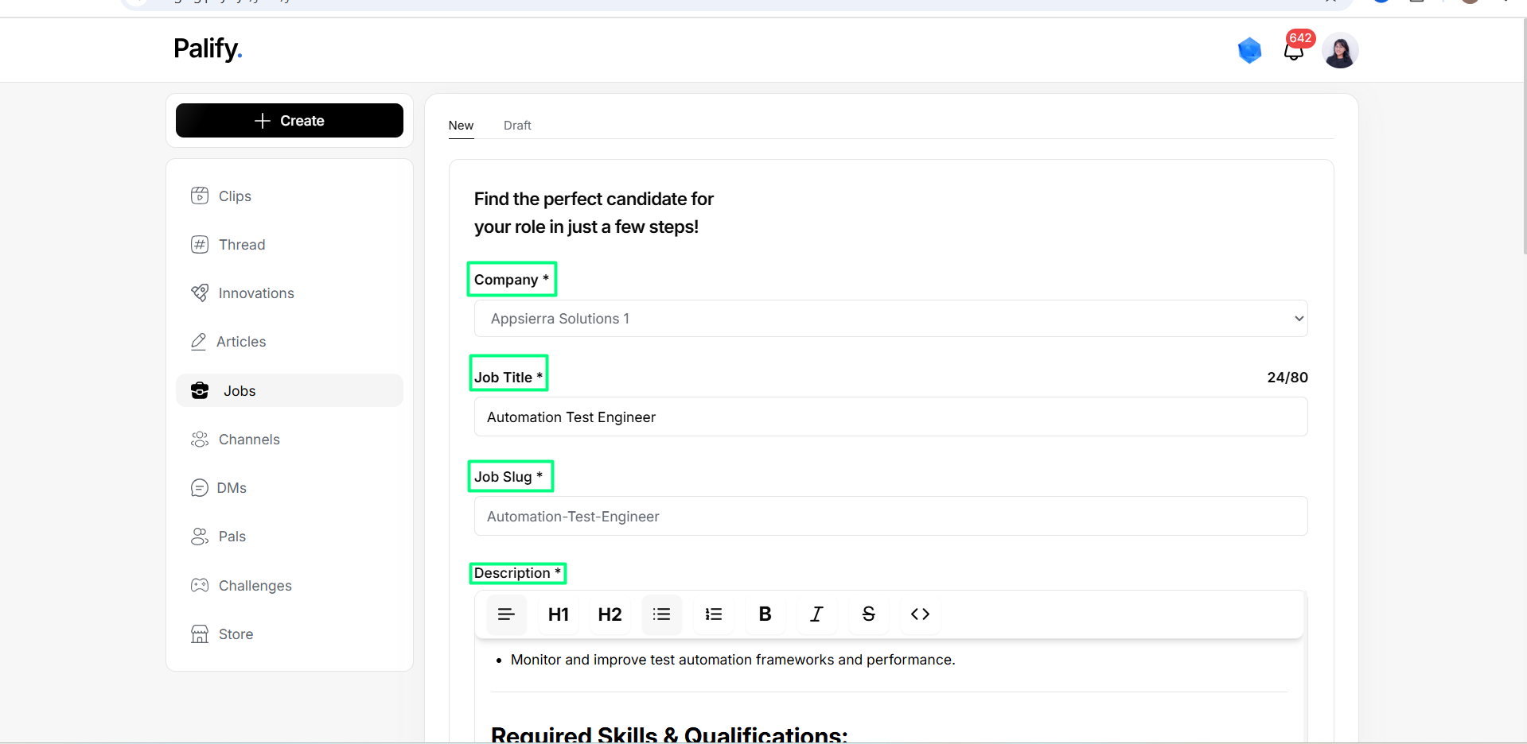Click the blue cube icon in header
The height and width of the screenshot is (744, 1527).
[1250, 50]
